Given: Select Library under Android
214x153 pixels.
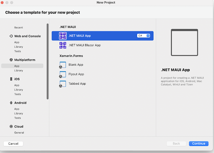Looking at the screenshot, I should 18,113.
